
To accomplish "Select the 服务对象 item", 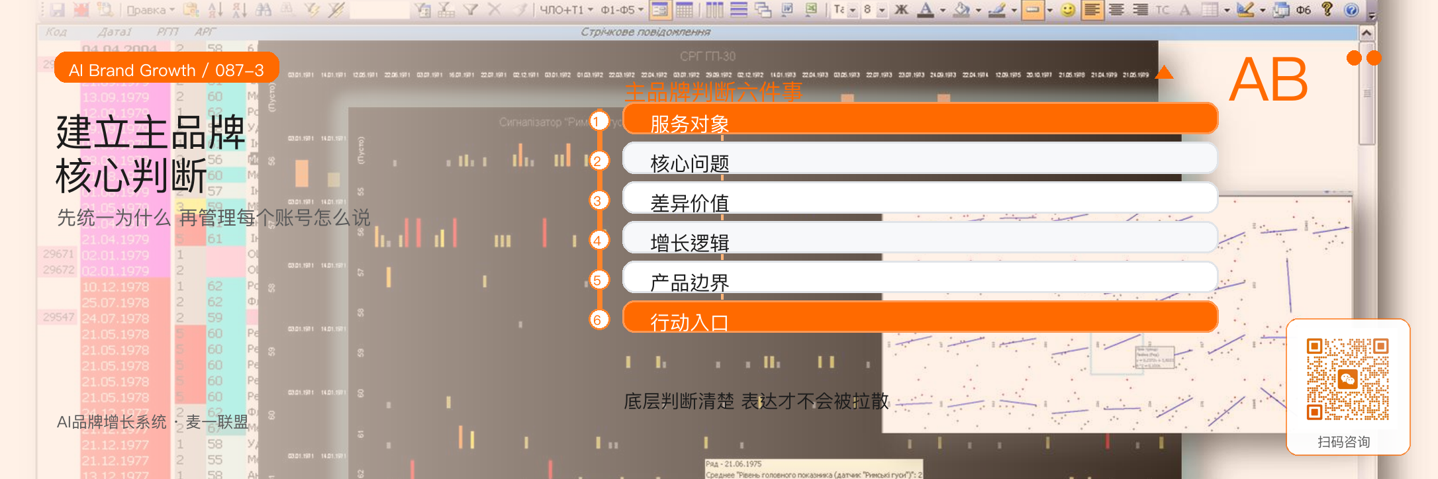I will (920, 119).
